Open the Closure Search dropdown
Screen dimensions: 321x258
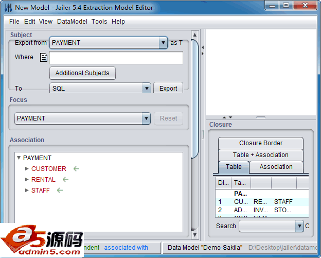pos(299,226)
